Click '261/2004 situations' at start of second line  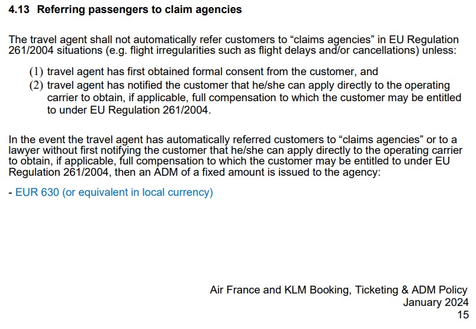pyautogui.click(x=56, y=50)
